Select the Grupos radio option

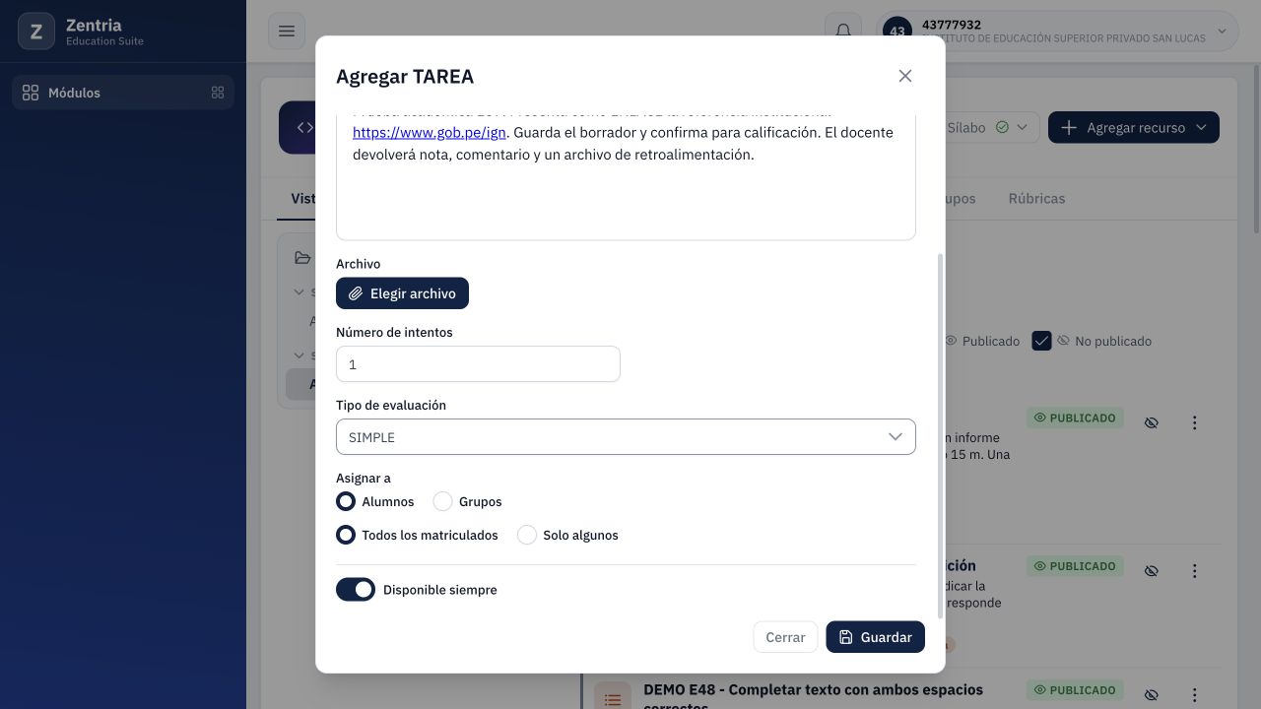click(x=443, y=501)
